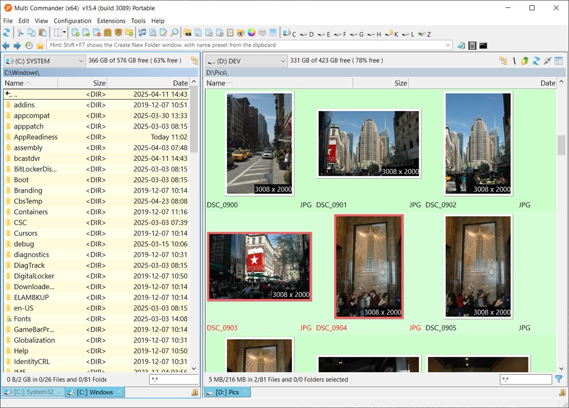Click the yellow star favorites icon
This screenshot has height=408, width=569.
[x=40, y=46]
